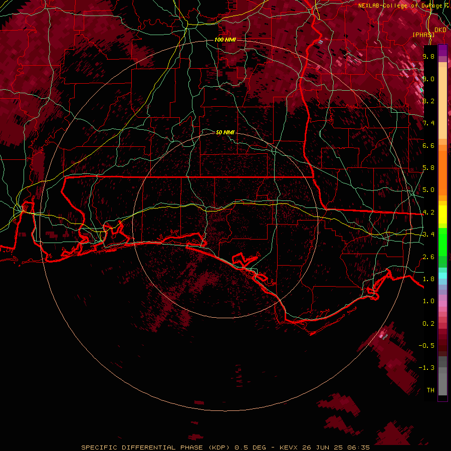Click the 3.4 value on the legend
The width and height of the screenshot is (451, 451).
click(428, 235)
